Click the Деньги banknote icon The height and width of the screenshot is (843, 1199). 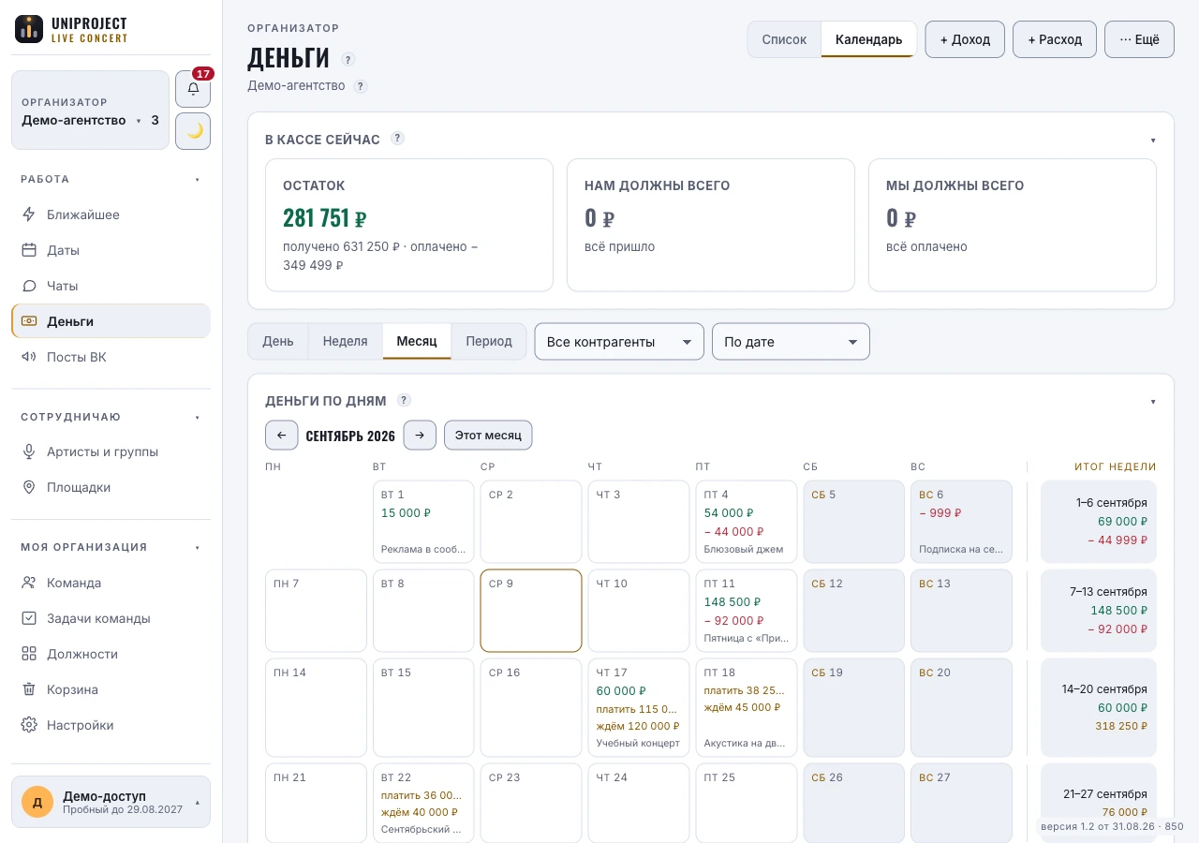click(x=29, y=321)
